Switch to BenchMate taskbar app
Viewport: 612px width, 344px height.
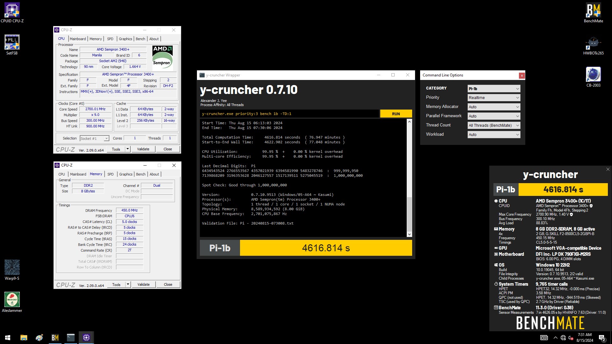point(55,338)
